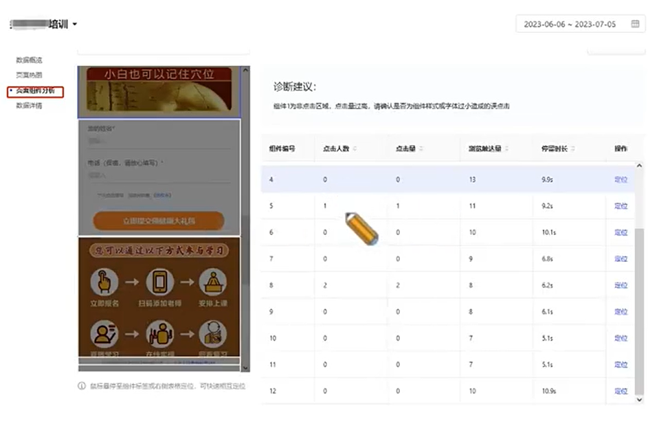The image size is (648, 426).
Task: Click the 6.2s dwell time cell
Action: [x=547, y=285]
